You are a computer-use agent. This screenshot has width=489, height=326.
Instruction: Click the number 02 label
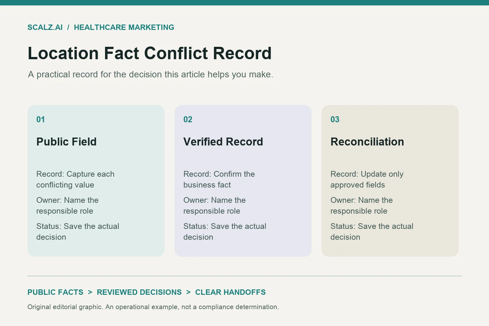pos(188,119)
